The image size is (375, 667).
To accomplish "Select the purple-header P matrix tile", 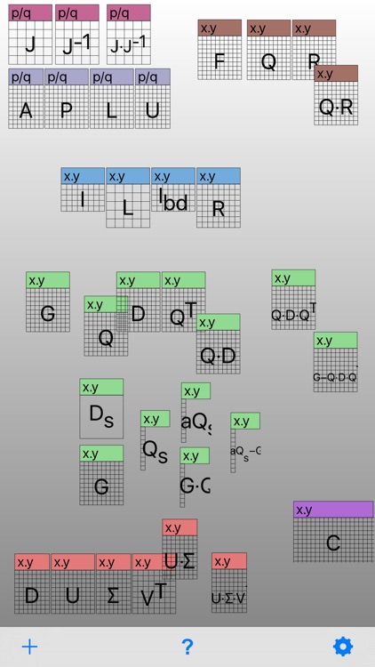I will click(x=67, y=99).
